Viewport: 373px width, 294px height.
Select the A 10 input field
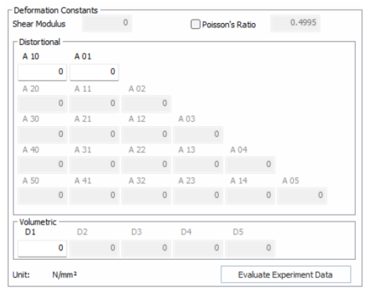43,72
